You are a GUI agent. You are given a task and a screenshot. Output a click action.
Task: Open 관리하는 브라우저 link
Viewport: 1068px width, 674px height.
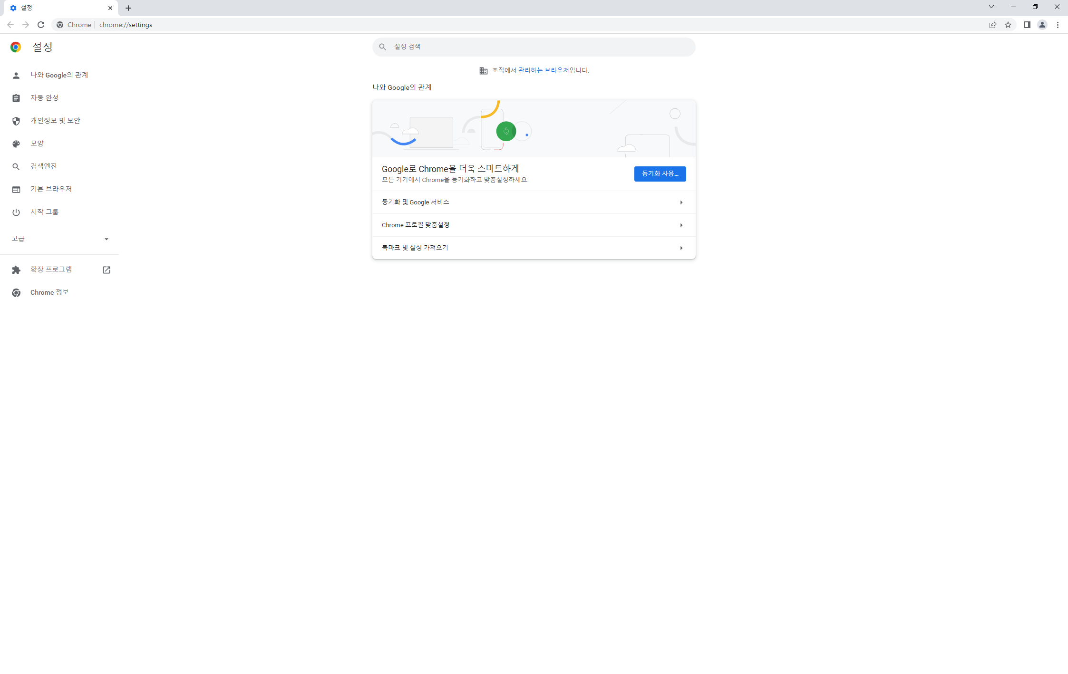[x=543, y=70]
